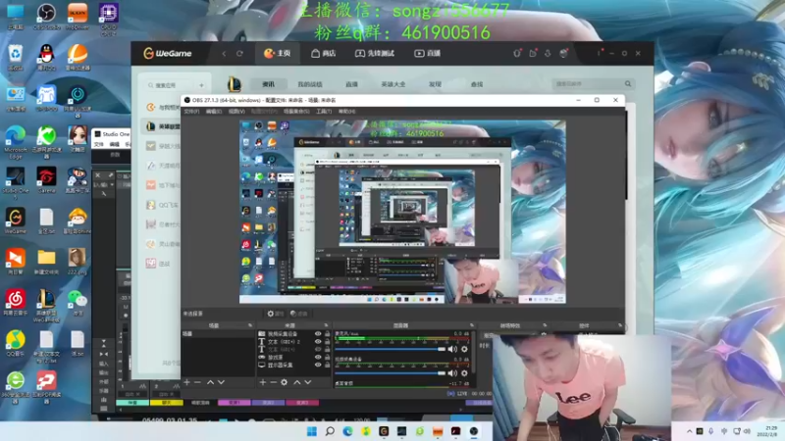Open video capture device audio settings gear

point(464,373)
